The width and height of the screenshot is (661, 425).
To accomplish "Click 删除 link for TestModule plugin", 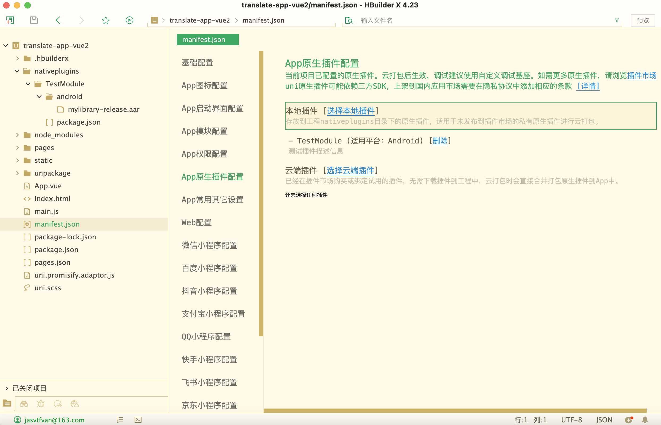I will pyautogui.click(x=440, y=141).
